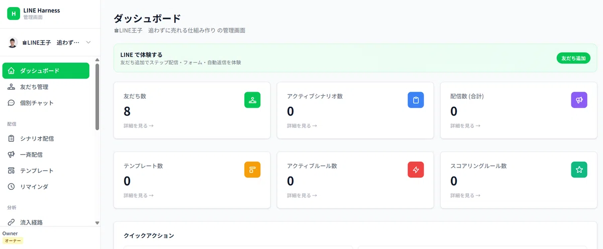Screen dimensions: 603x249
Task: Open 詳細を見る link under 友だち数
Action: point(139,126)
